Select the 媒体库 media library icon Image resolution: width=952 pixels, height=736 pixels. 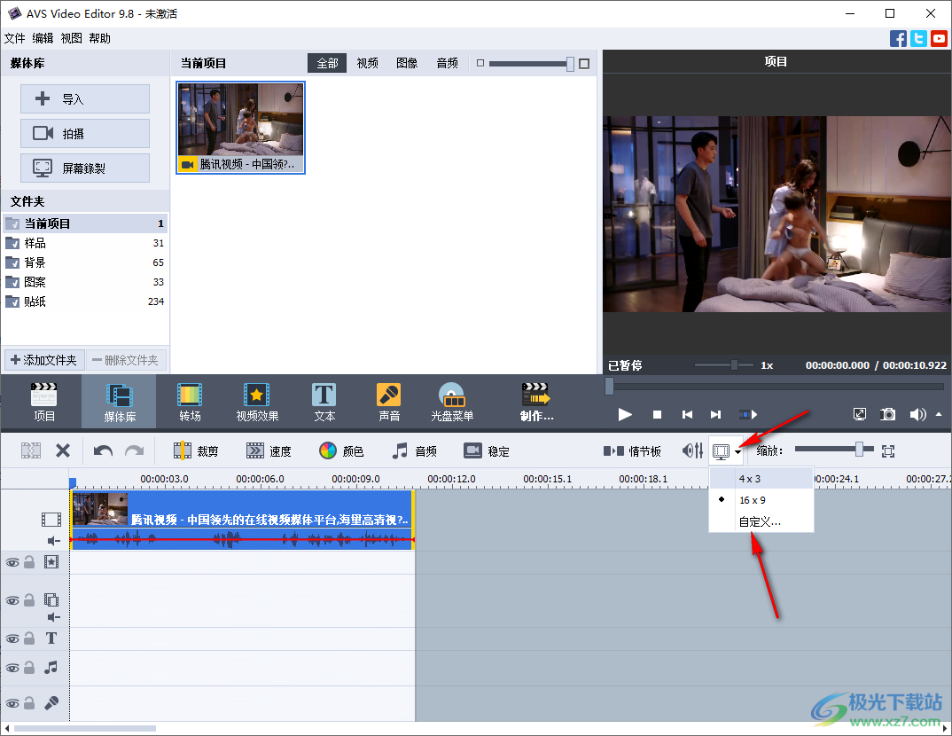coord(119,402)
